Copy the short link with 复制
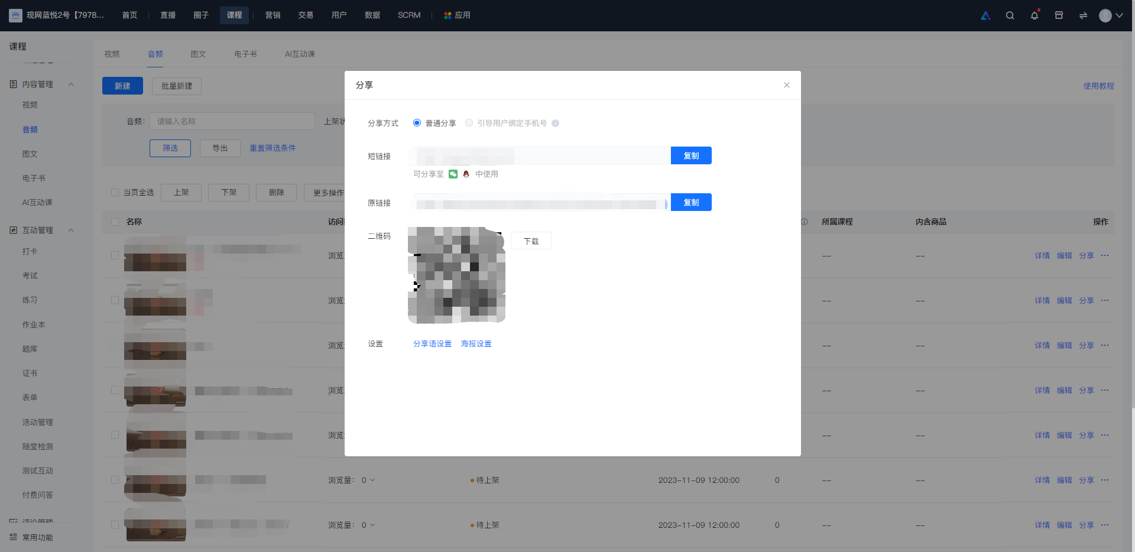 (x=691, y=155)
